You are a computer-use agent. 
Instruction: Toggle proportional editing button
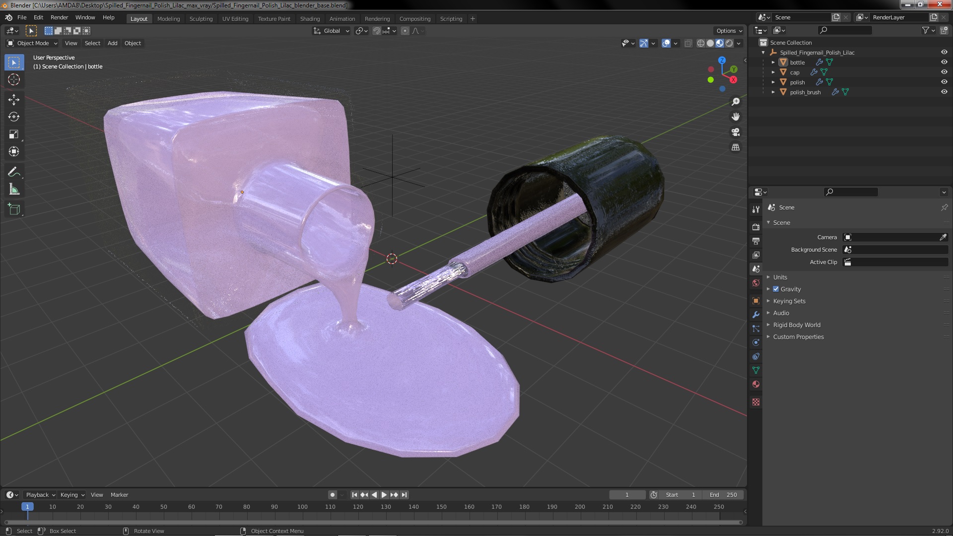(x=405, y=31)
